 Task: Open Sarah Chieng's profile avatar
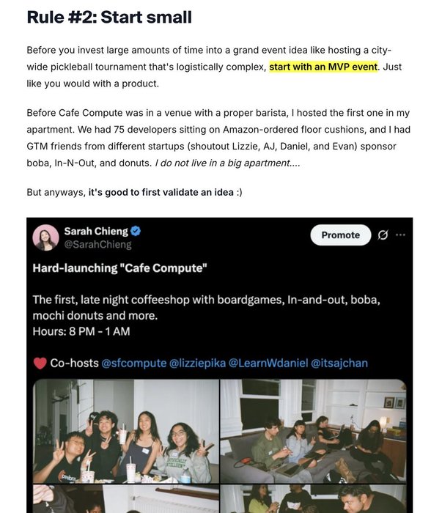pos(46,237)
